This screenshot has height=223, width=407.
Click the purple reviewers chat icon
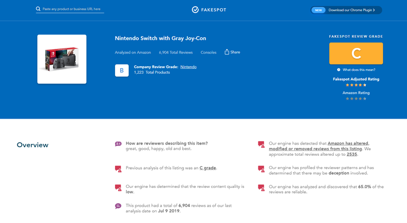118,144
